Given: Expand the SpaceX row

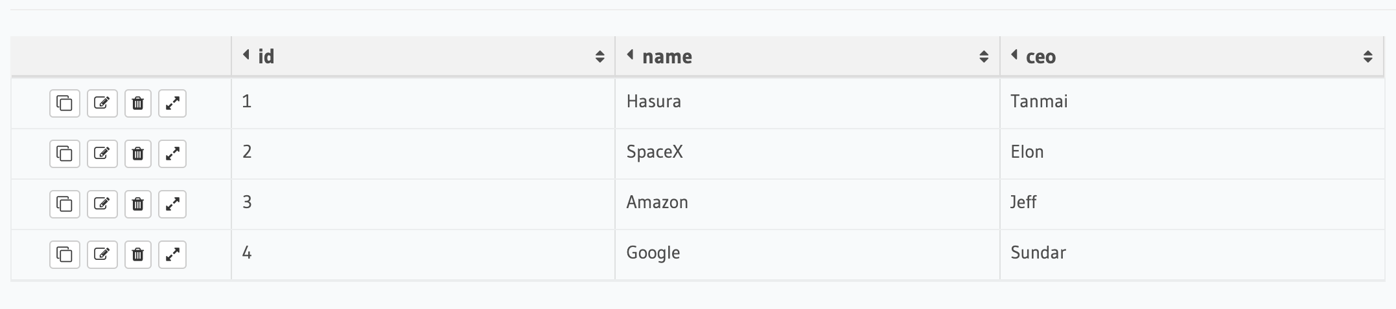Looking at the screenshot, I should click(172, 154).
